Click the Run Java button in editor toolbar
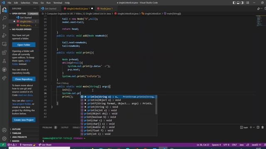 pyautogui.click(x=259, y=8)
